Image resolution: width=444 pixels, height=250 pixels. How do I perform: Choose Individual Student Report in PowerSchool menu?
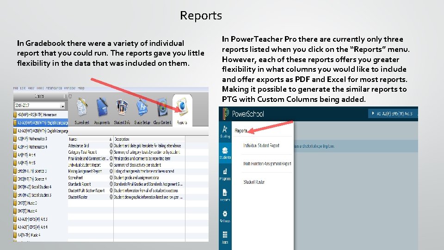pyautogui.click(x=261, y=145)
